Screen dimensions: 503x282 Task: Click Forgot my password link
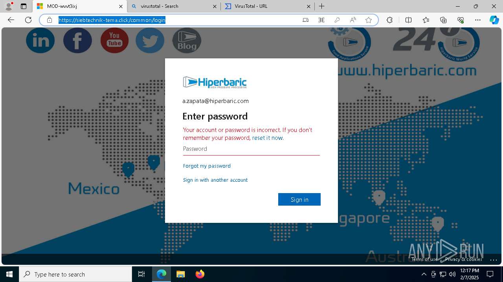[x=207, y=166]
